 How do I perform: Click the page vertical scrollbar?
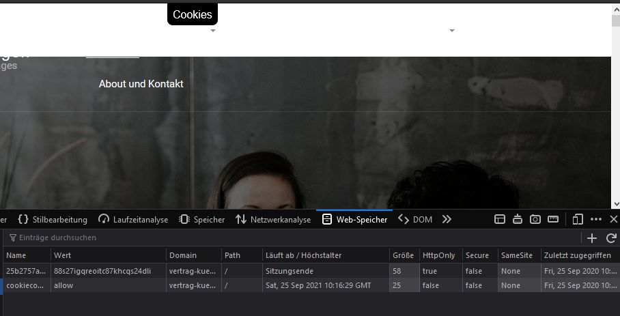(x=615, y=102)
